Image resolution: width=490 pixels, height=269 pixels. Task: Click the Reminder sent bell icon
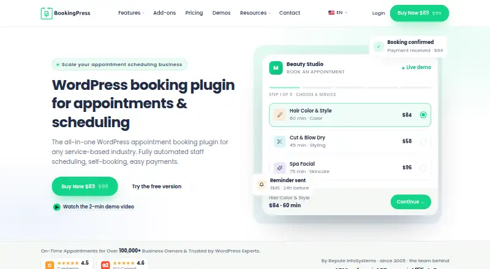262,184
